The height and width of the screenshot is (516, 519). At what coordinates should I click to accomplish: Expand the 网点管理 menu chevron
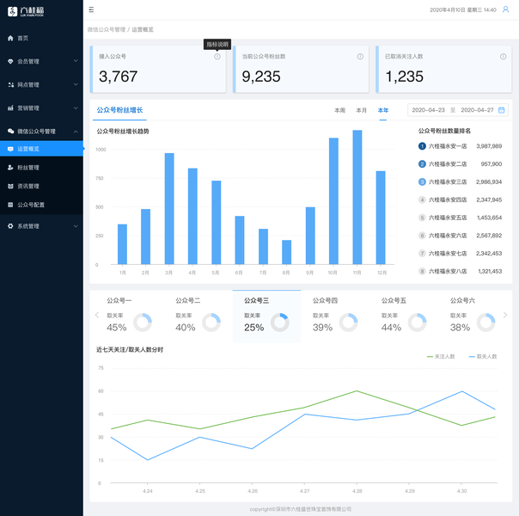point(76,84)
